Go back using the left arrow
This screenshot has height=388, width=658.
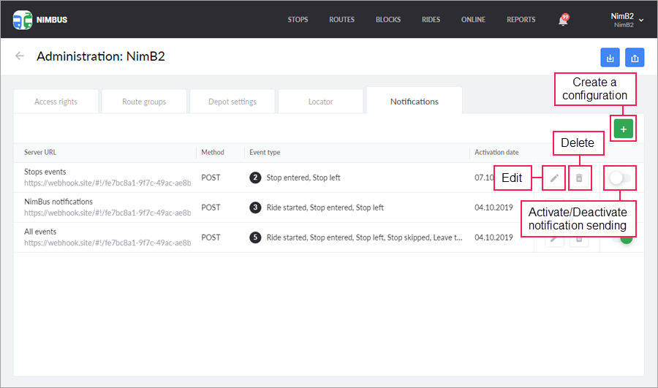(20, 56)
